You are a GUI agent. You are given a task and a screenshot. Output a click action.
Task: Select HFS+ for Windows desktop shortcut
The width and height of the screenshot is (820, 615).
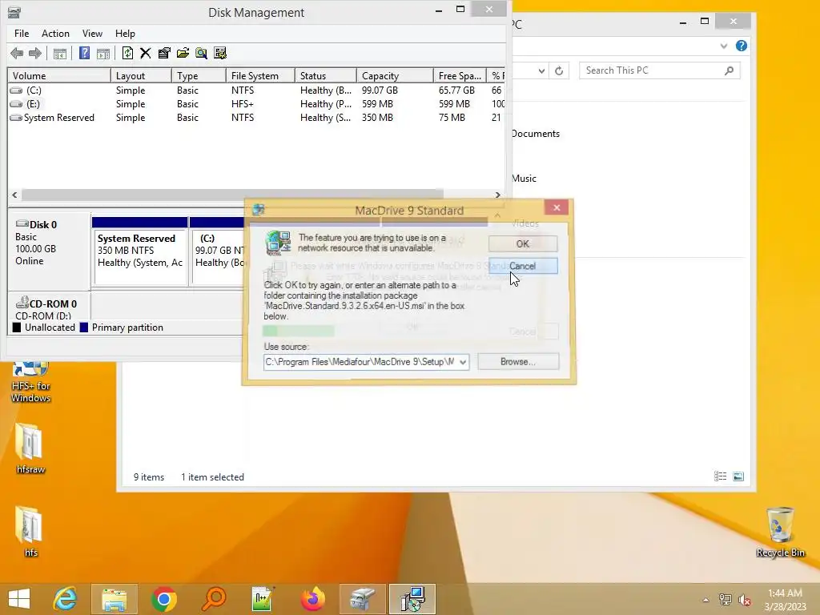(31, 382)
